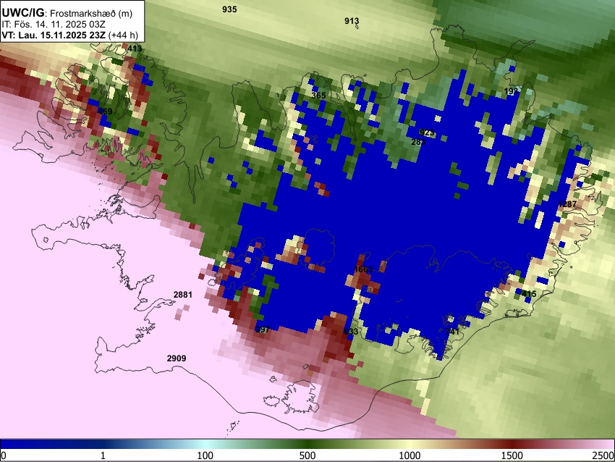Click the value label 415 in southeast
The height and width of the screenshot is (462, 615).
[x=529, y=293]
